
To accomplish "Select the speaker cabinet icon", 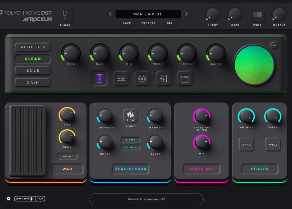I will click(142, 79).
